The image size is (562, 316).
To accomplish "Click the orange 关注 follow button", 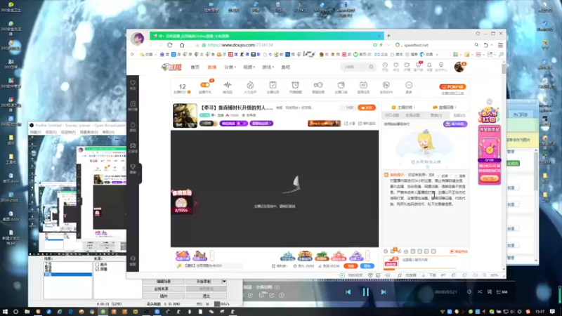I will click(x=366, y=107).
